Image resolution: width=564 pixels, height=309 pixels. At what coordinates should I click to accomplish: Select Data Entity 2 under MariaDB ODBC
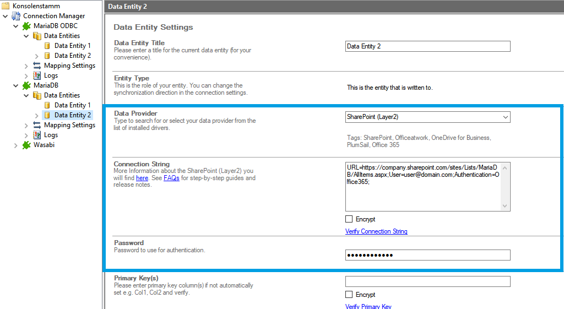pyautogui.click(x=72, y=56)
